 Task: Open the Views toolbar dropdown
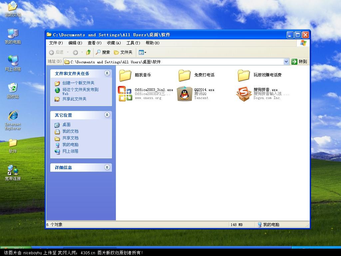[143, 52]
